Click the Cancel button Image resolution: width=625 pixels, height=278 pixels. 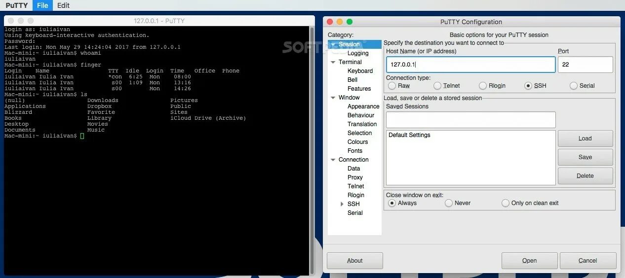588,261
